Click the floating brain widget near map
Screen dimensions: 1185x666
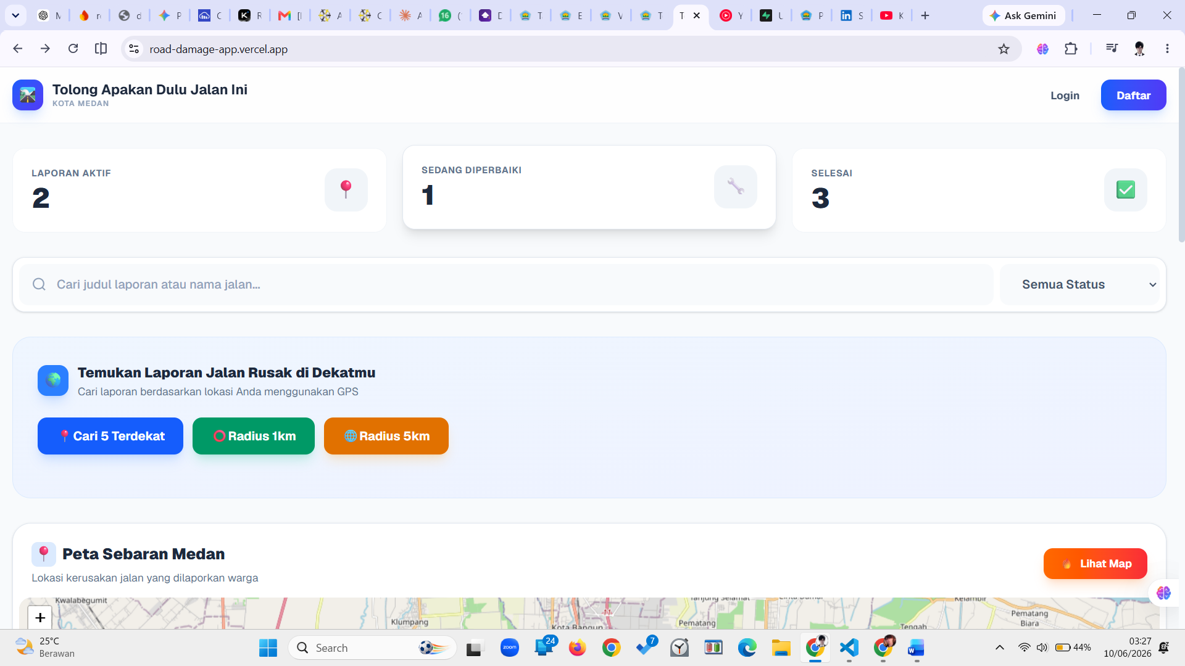(1164, 593)
